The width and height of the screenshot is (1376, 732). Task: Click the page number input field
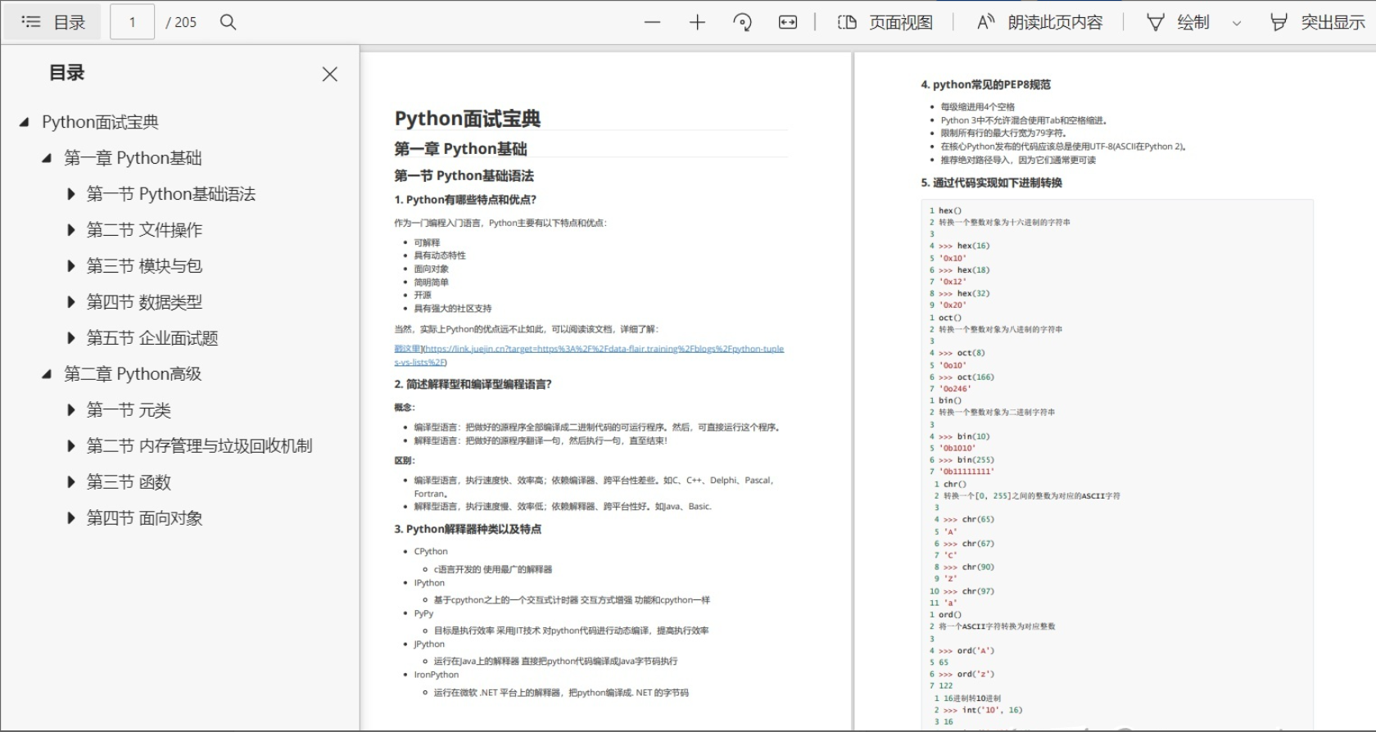[133, 22]
